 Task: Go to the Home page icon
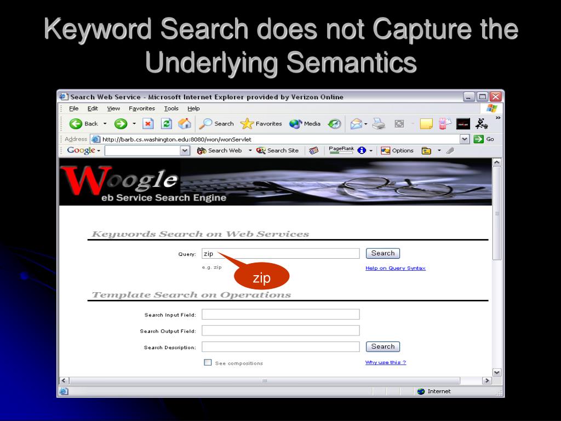coord(185,124)
